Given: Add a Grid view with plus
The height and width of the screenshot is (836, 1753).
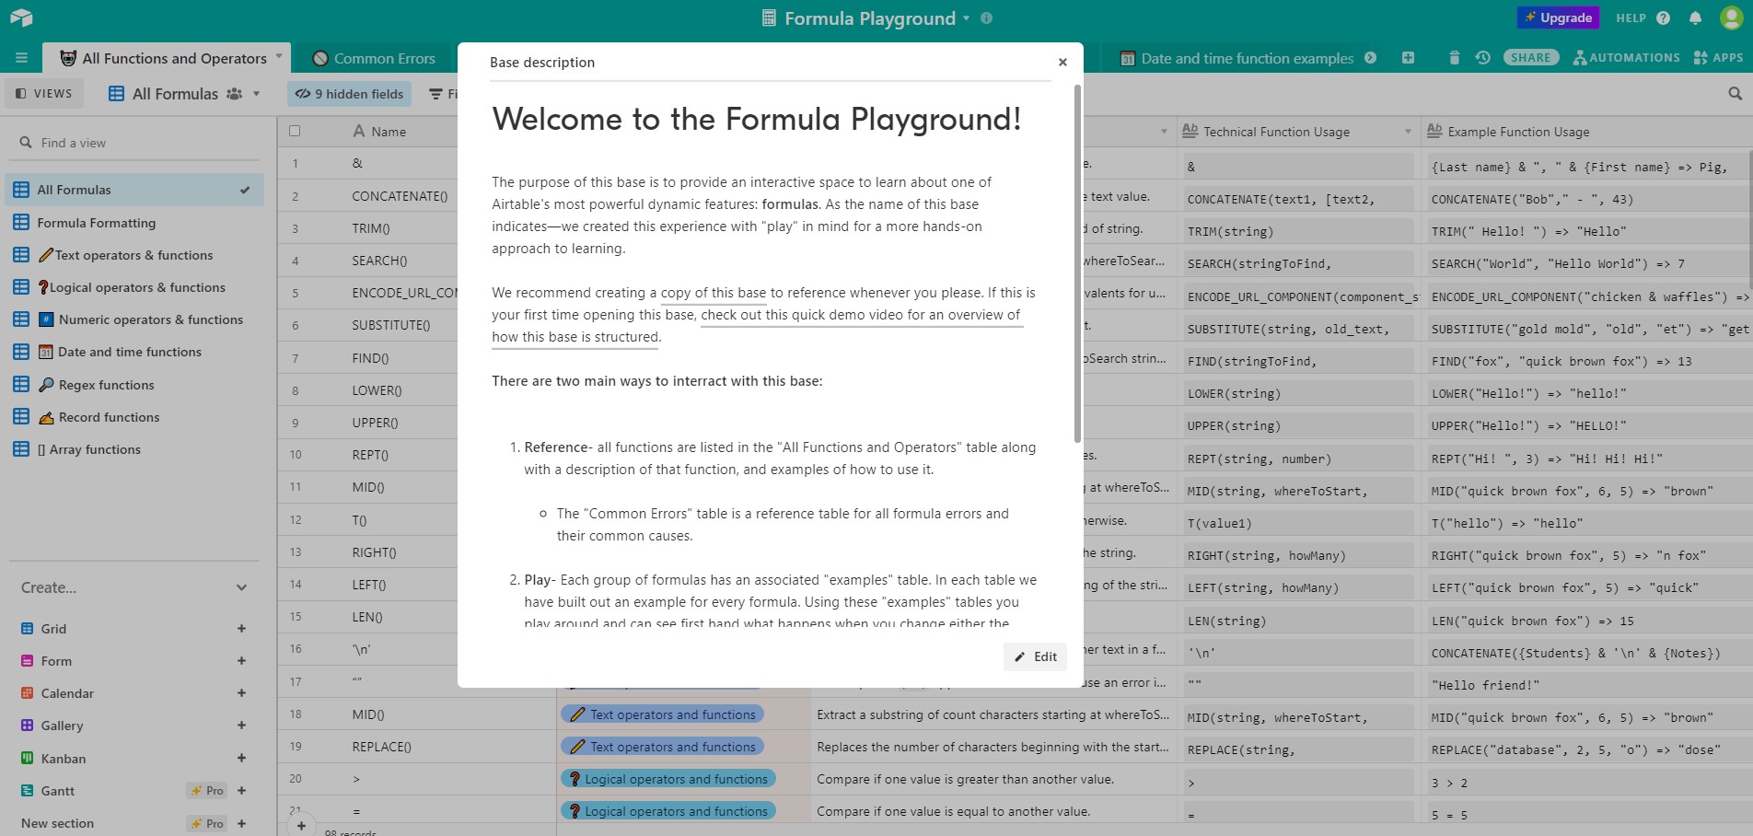Looking at the screenshot, I should tap(241, 629).
